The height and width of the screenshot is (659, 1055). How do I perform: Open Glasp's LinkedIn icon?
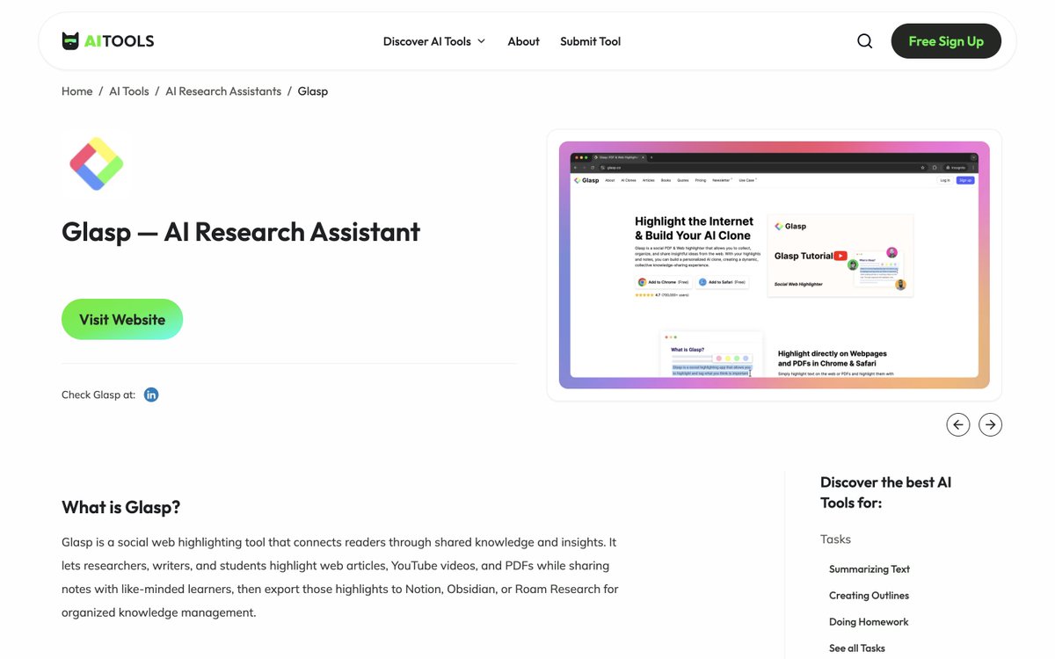click(151, 395)
